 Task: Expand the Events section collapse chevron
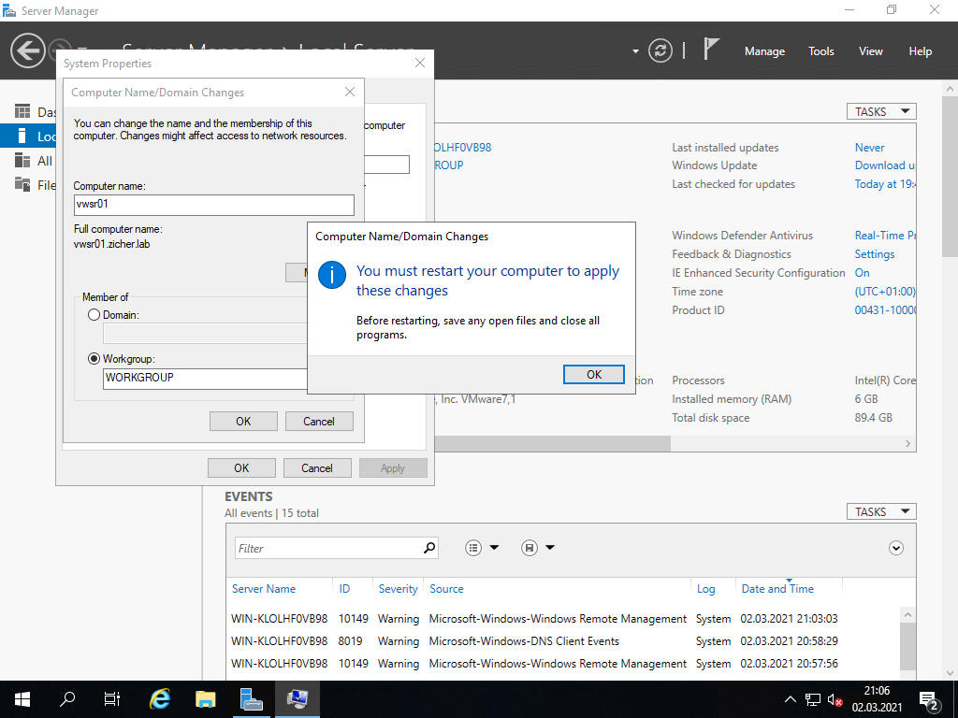click(896, 548)
